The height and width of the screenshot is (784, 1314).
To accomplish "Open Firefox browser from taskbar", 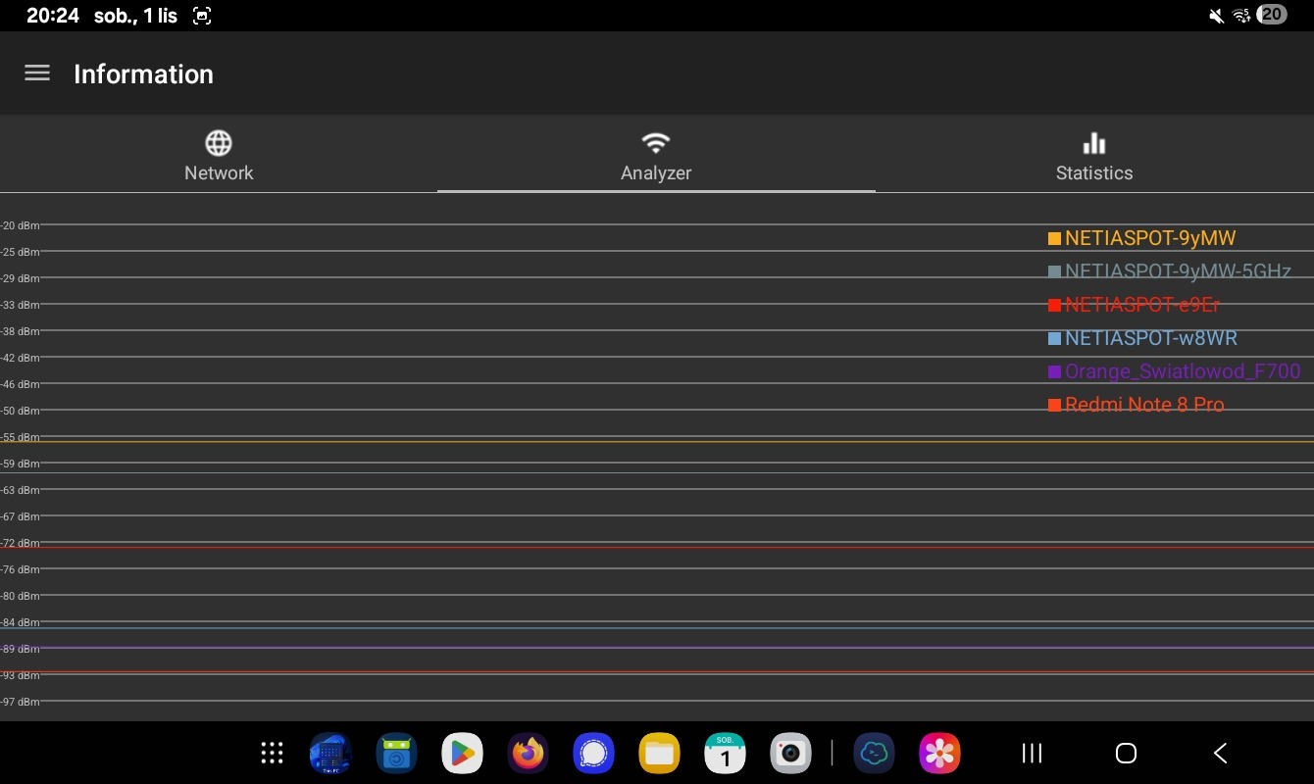I will click(x=528, y=753).
